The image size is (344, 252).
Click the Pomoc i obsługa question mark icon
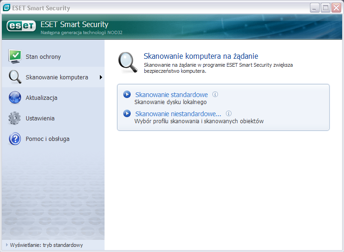click(x=15, y=139)
